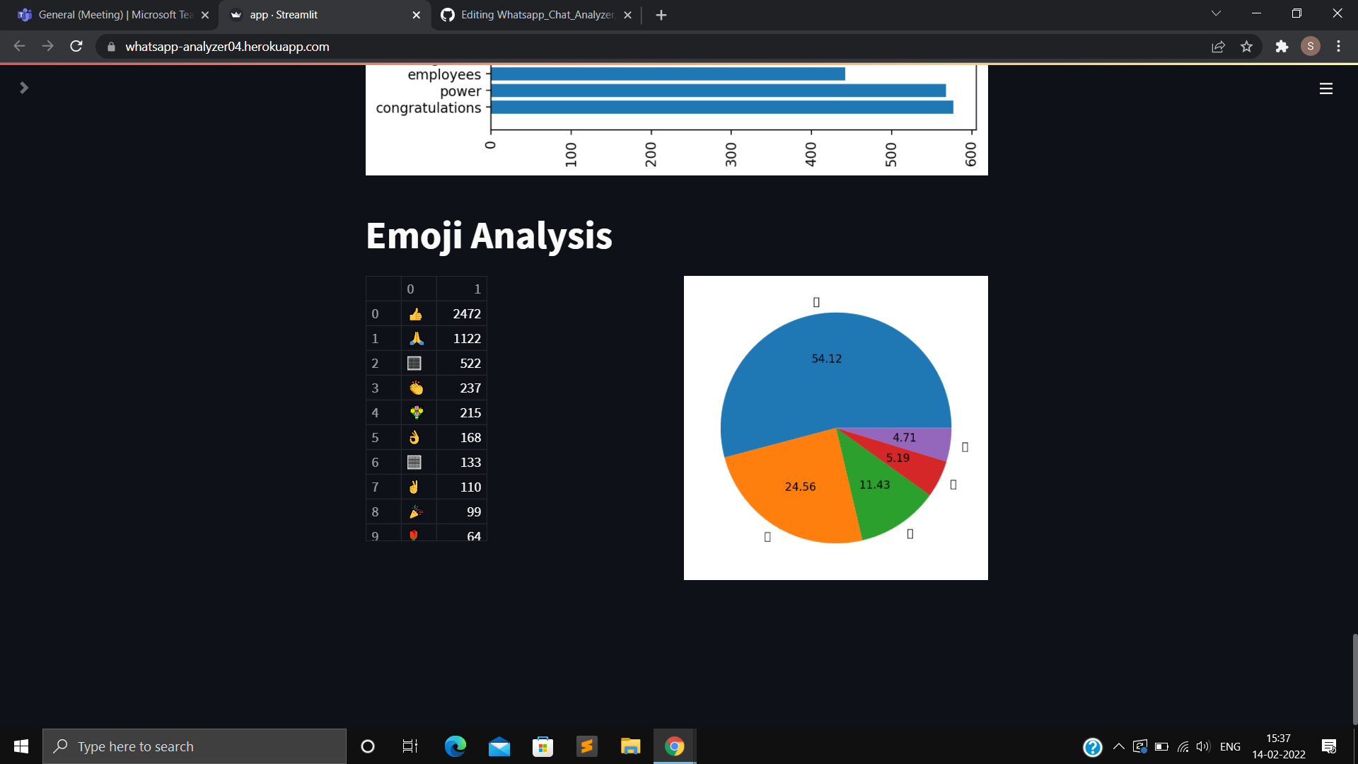Expand the Streamlit sidebar with the arrow
Image resolution: width=1358 pixels, height=764 pixels.
24,88
